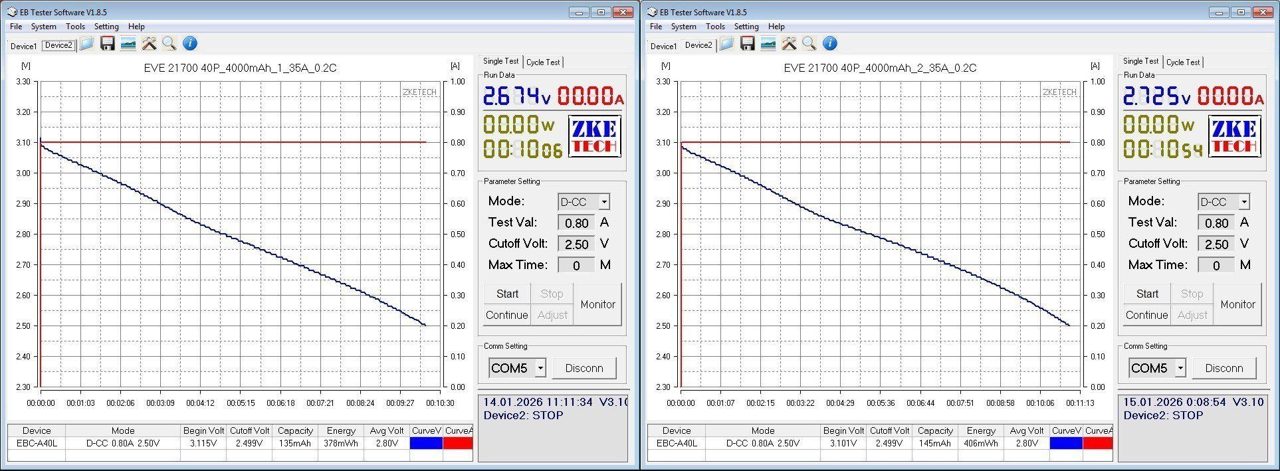Click the Disconn button in right window
The image size is (1280, 471).
(x=1224, y=368)
